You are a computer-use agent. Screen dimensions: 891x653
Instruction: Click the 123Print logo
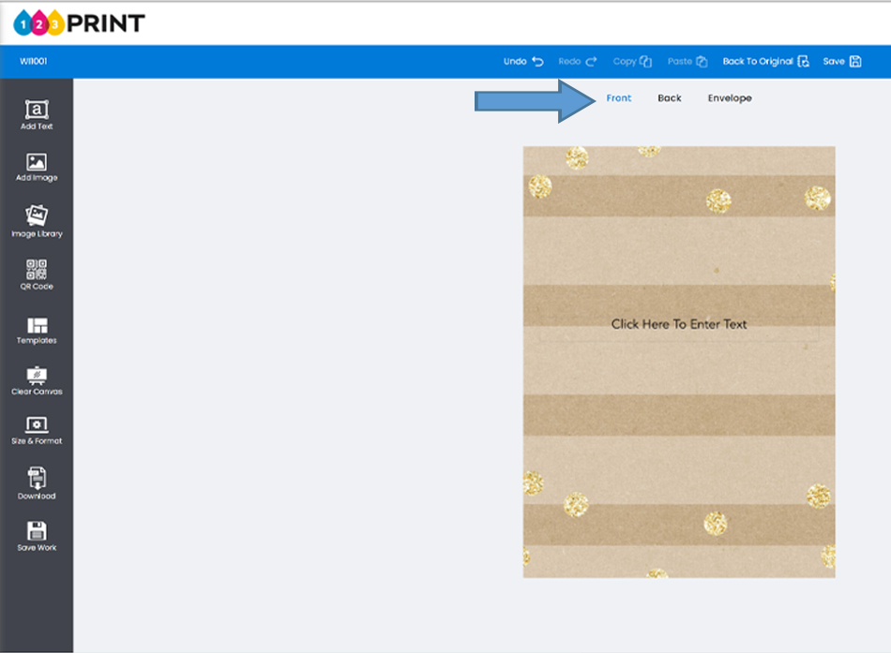(80, 22)
